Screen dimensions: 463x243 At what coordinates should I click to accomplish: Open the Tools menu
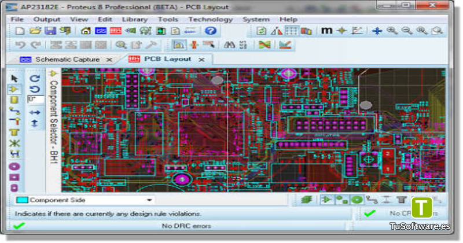[x=168, y=20]
